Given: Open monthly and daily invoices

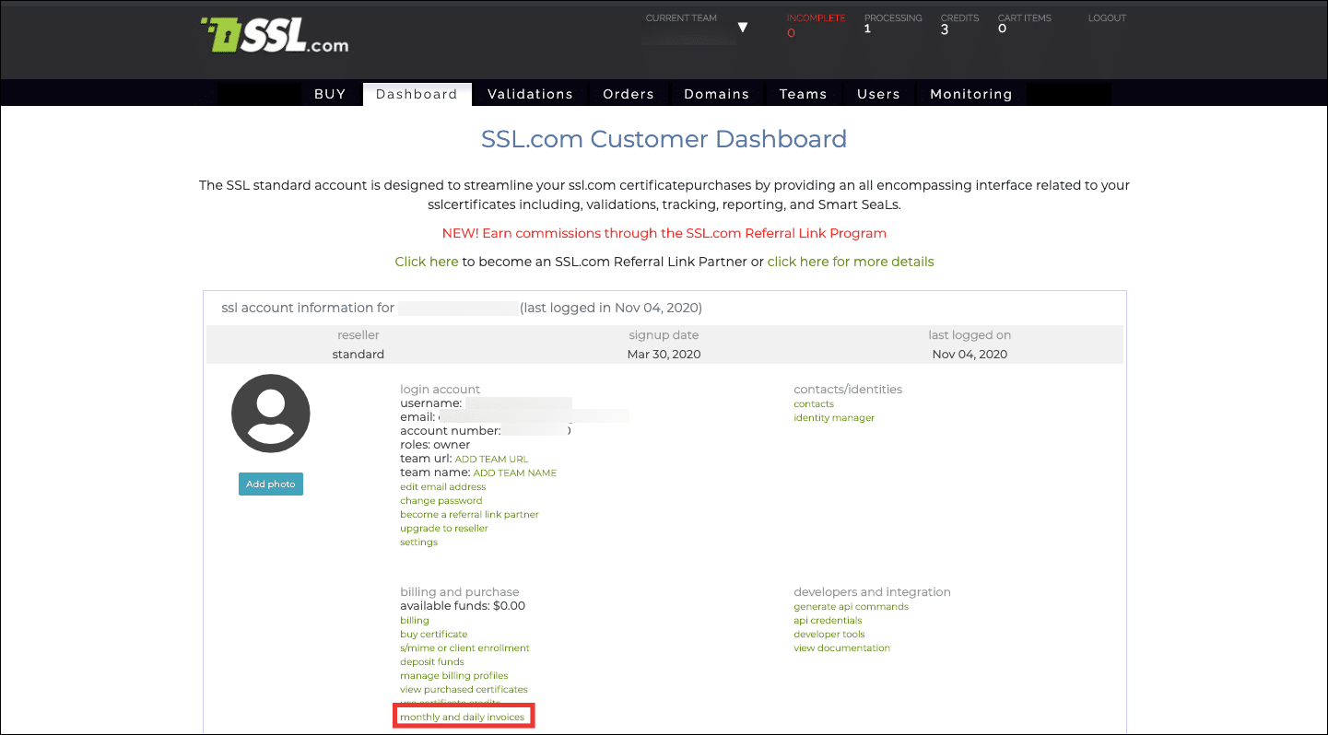Looking at the screenshot, I should [462, 717].
